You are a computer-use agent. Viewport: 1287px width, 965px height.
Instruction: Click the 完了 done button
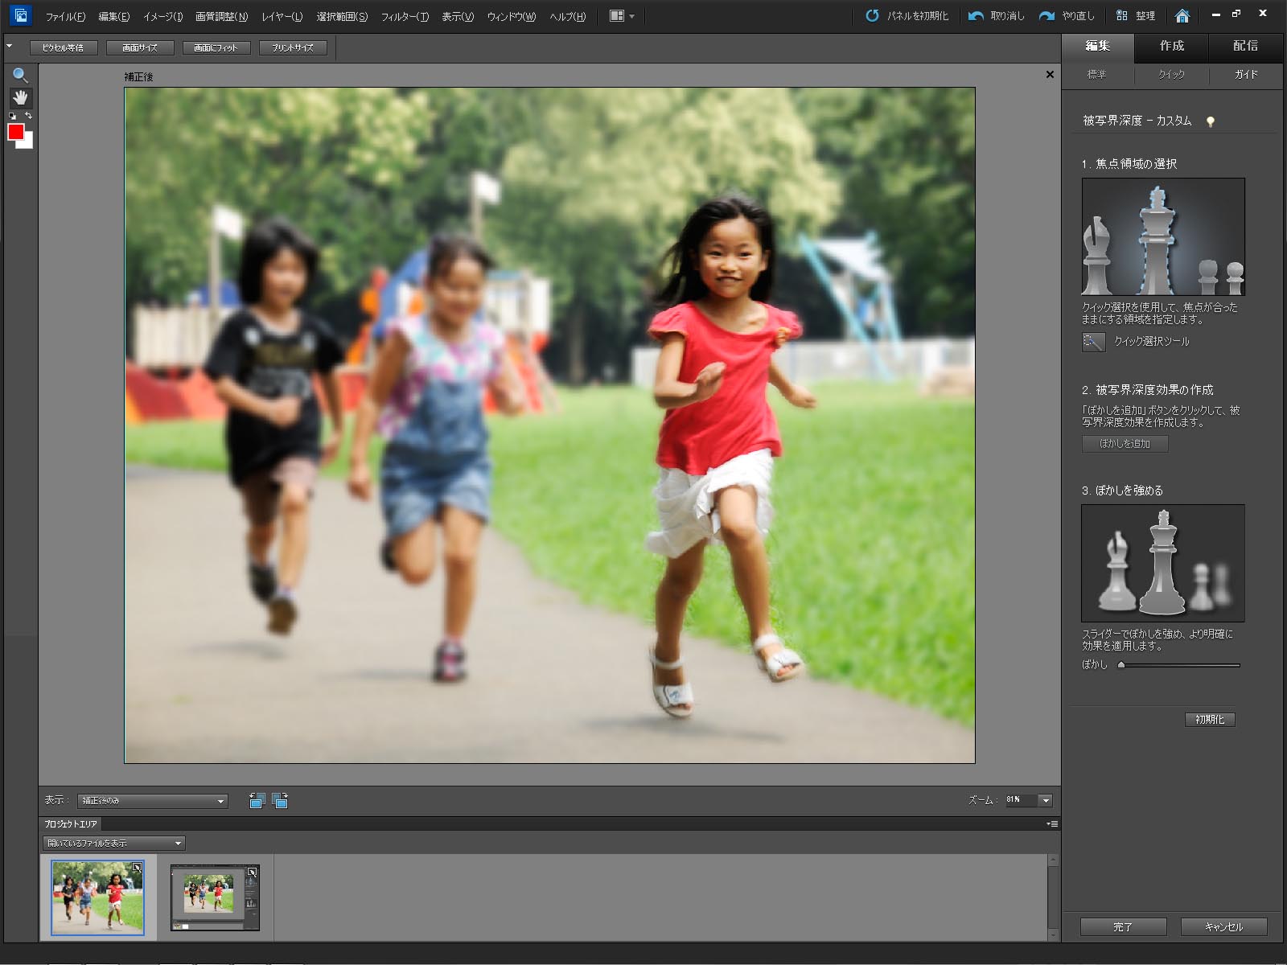1123,927
